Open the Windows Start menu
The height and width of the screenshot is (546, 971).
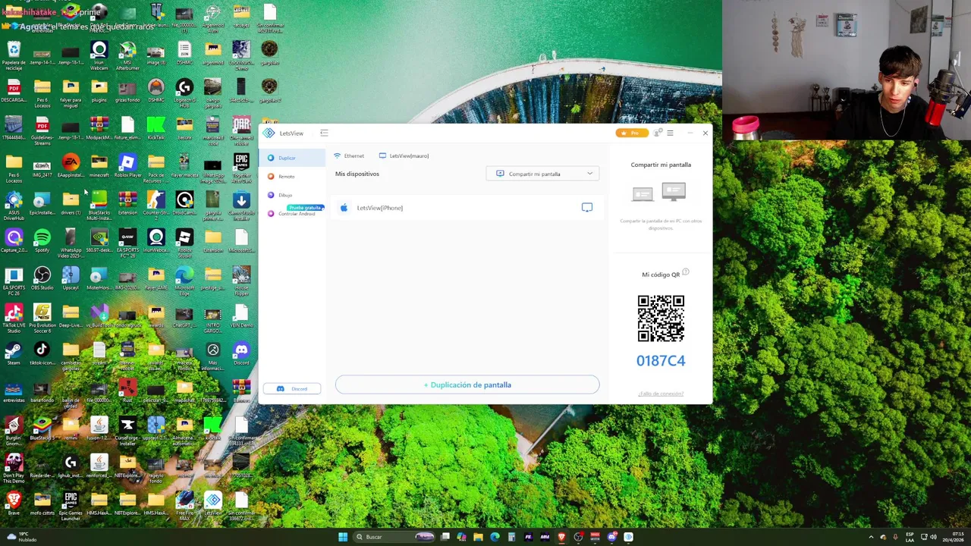click(343, 537)
